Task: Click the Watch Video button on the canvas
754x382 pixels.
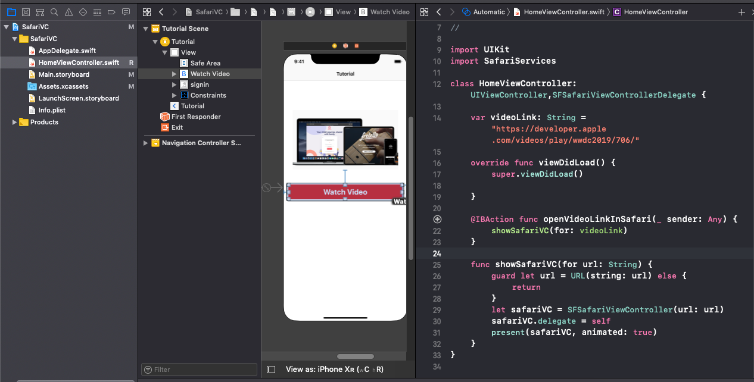Action: click(345, 192)
